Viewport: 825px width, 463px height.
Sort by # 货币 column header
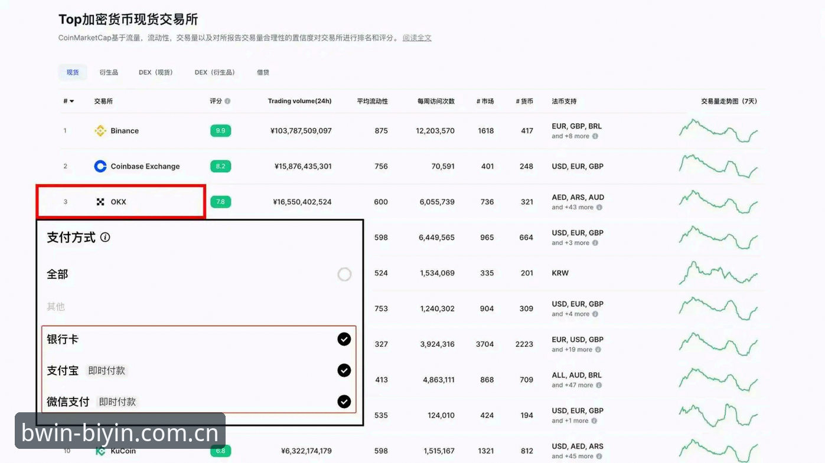pos(524,101)
